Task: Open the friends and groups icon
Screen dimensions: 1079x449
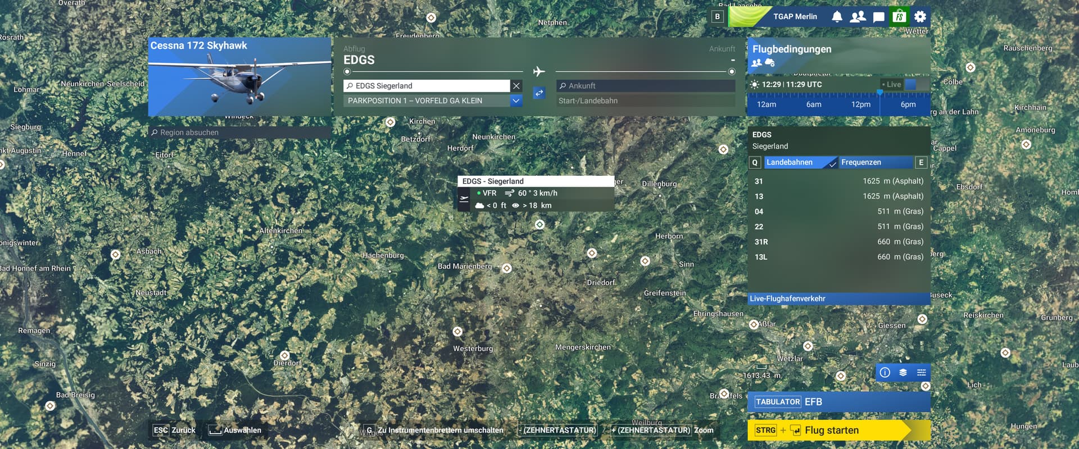Action: pos(858,16)
